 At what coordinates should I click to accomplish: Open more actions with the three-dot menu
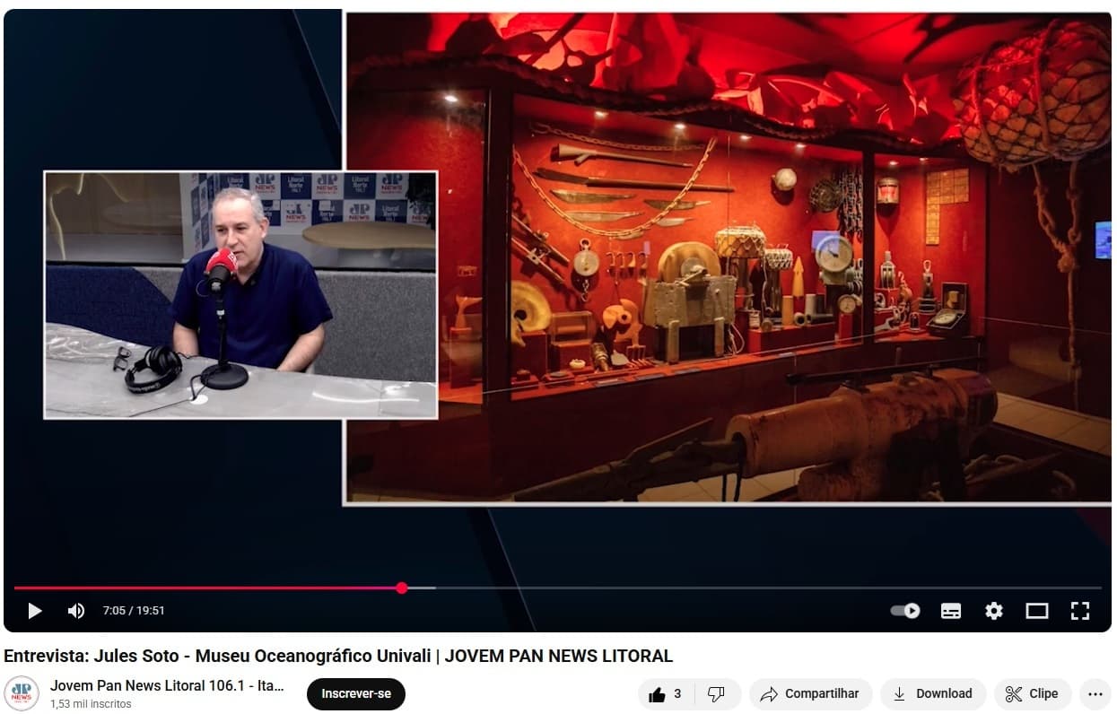coord(1095,693)
